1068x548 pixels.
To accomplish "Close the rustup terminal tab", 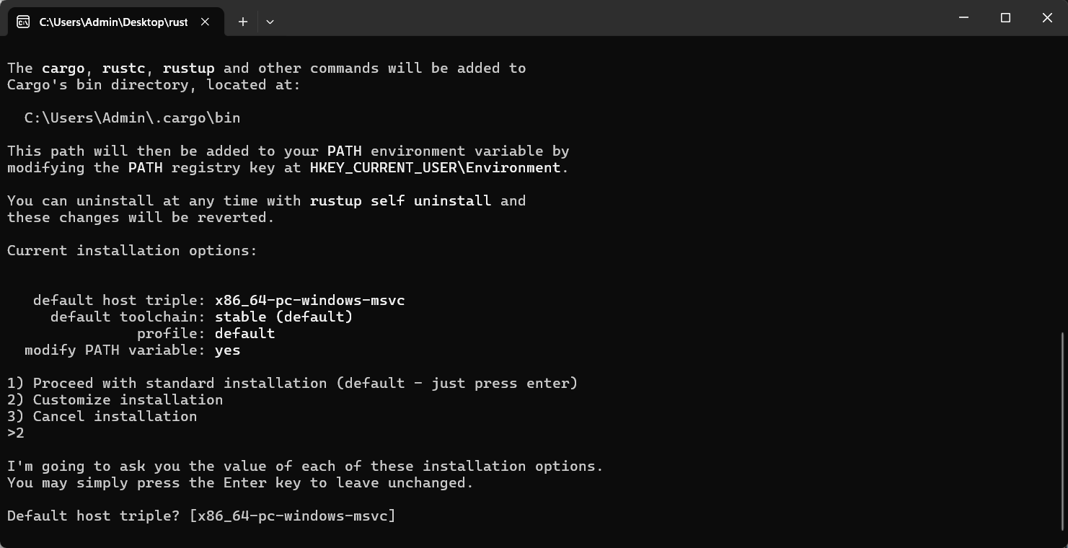I will click(205, 22).
